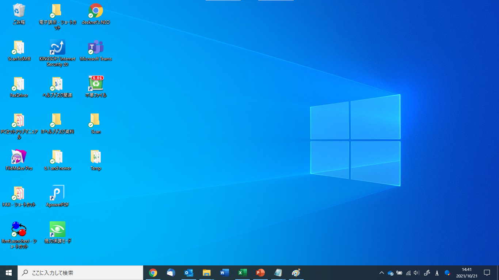Click the desknet's NEO Chrome shortcut
This screenshot has height=280, width=499.
coord(96,11)
